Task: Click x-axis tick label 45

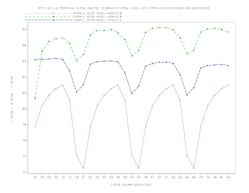Action: pyautogui.click(x=139, y=177)
